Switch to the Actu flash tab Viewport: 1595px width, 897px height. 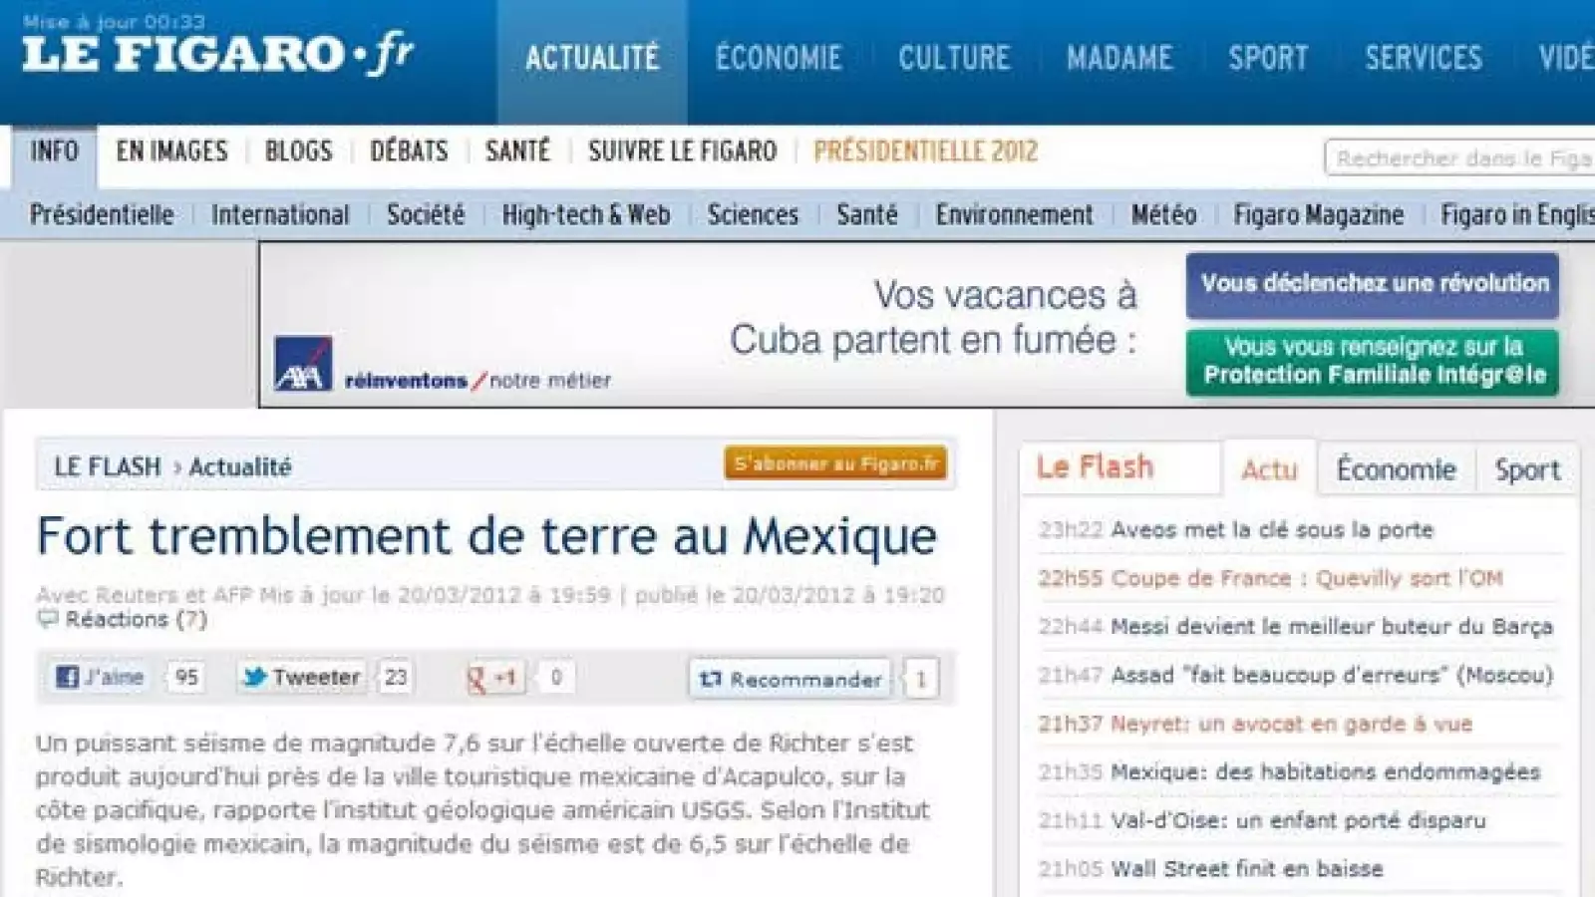click(1268, 468)
